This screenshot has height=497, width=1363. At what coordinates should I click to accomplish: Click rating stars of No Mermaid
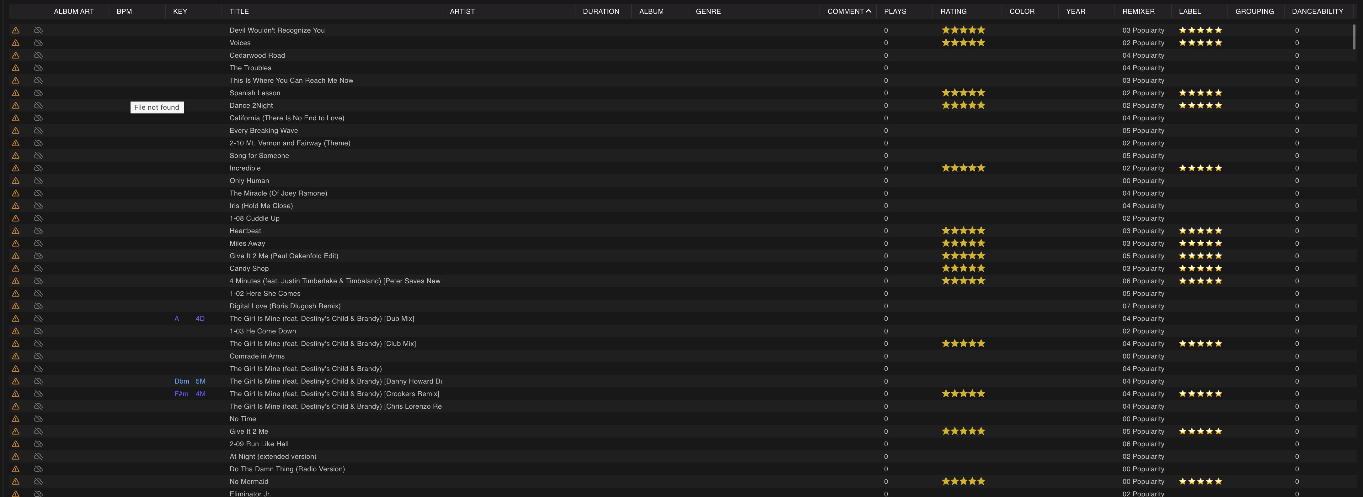[x=963, y=482]
